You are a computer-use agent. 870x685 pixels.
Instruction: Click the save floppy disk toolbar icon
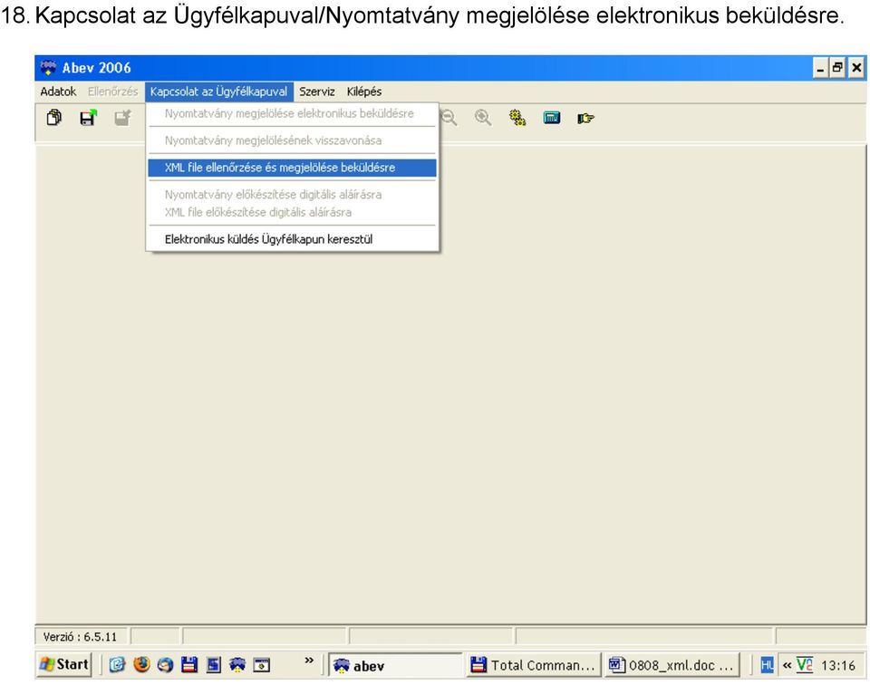pyautogui.click(x=88, y=118)
